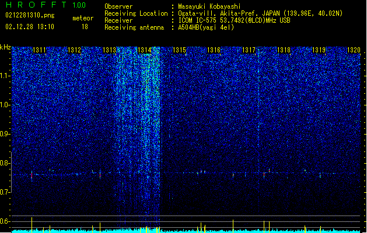The height and width of the screenshot is (233, 367).
Task: Click the 1312 time marker
Action: point(74,50)
